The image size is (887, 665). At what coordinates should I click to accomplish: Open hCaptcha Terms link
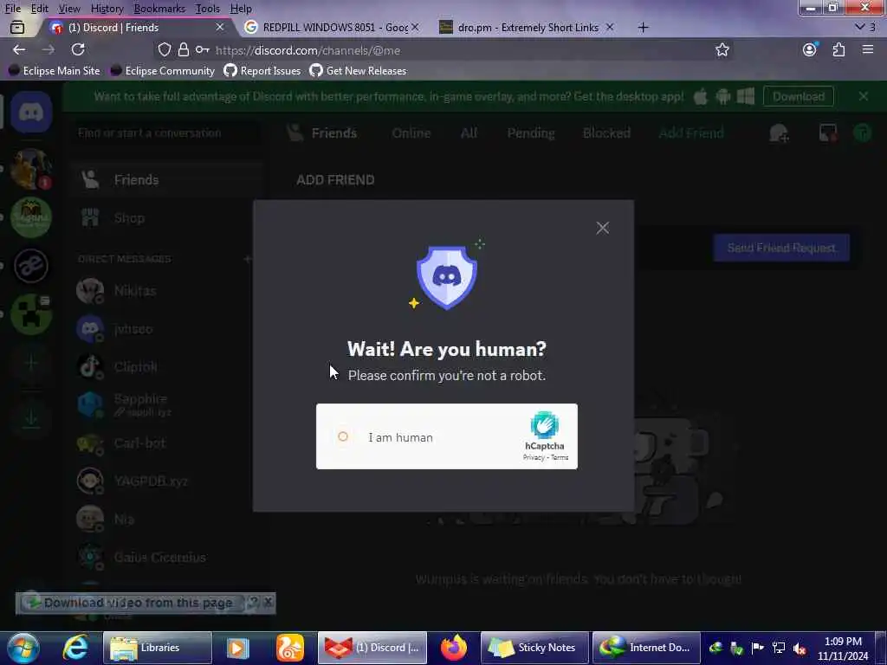pyautogui.click(x=560, y=457)
